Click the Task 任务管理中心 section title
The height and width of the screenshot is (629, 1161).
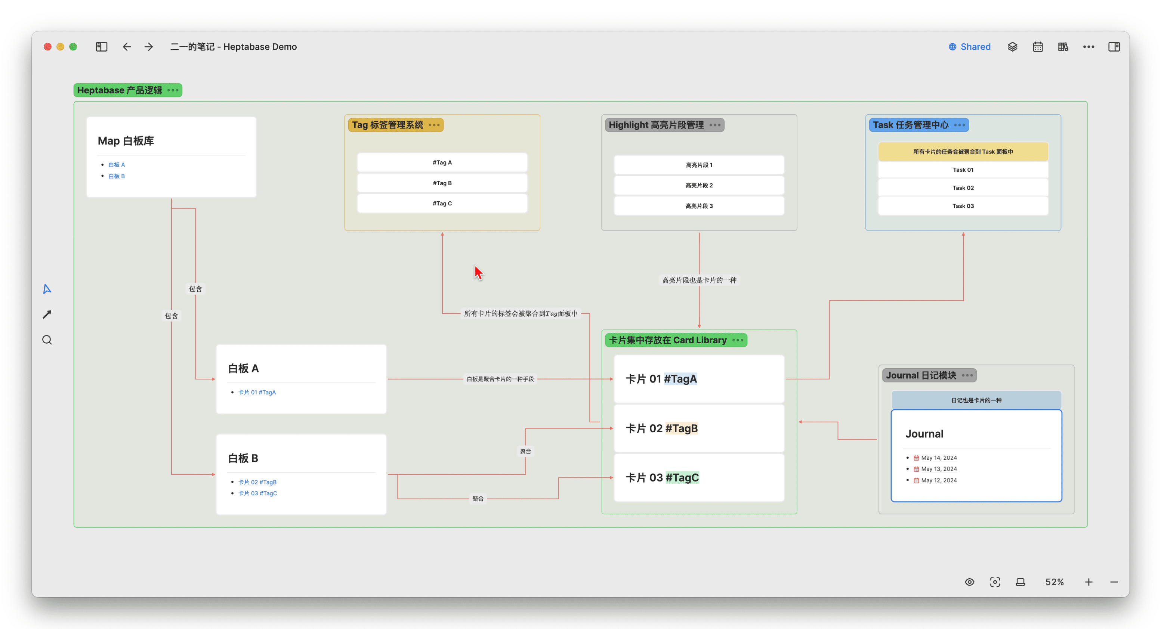(911, 125)
